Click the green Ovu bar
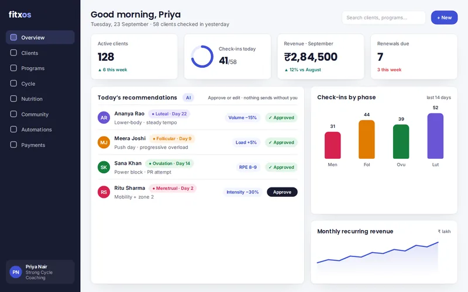The height and width of the screenshot is (292, 468). pos(401,141)
